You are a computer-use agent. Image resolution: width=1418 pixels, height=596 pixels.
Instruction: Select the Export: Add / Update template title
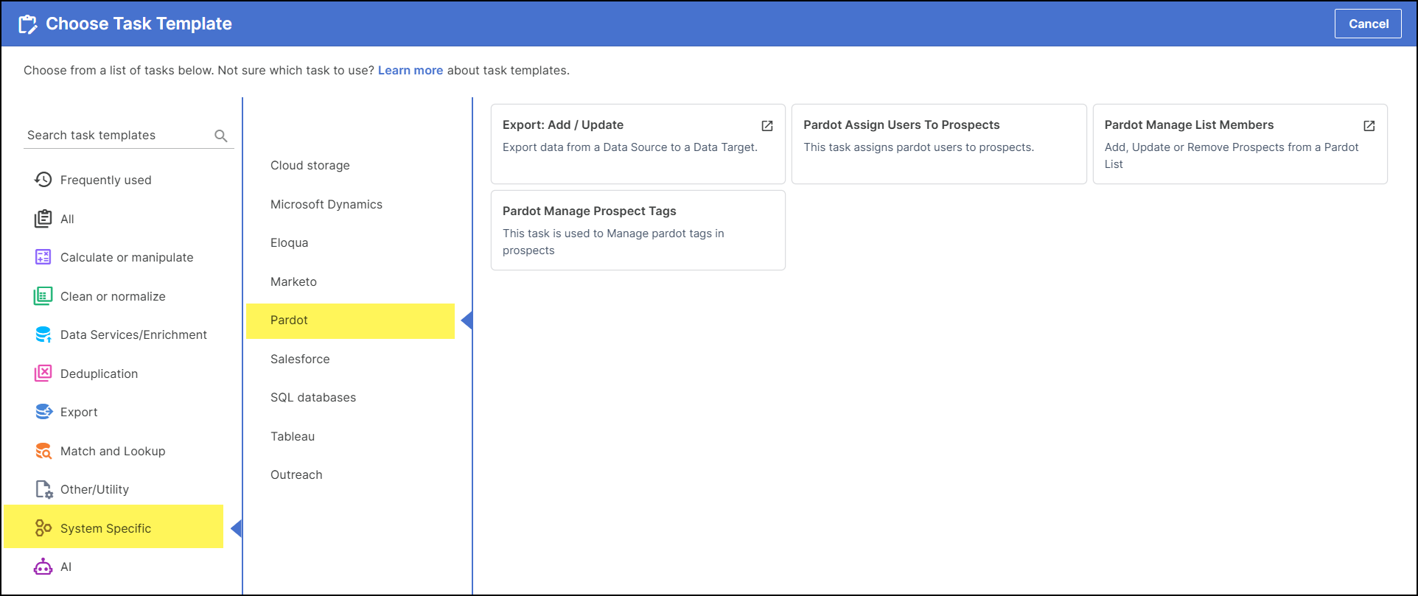[563, 125]
